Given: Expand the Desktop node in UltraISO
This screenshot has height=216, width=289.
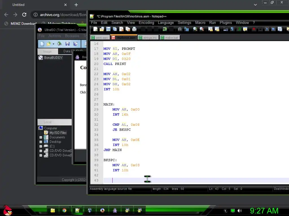Looking at the screenshot, I should (41, 142).
